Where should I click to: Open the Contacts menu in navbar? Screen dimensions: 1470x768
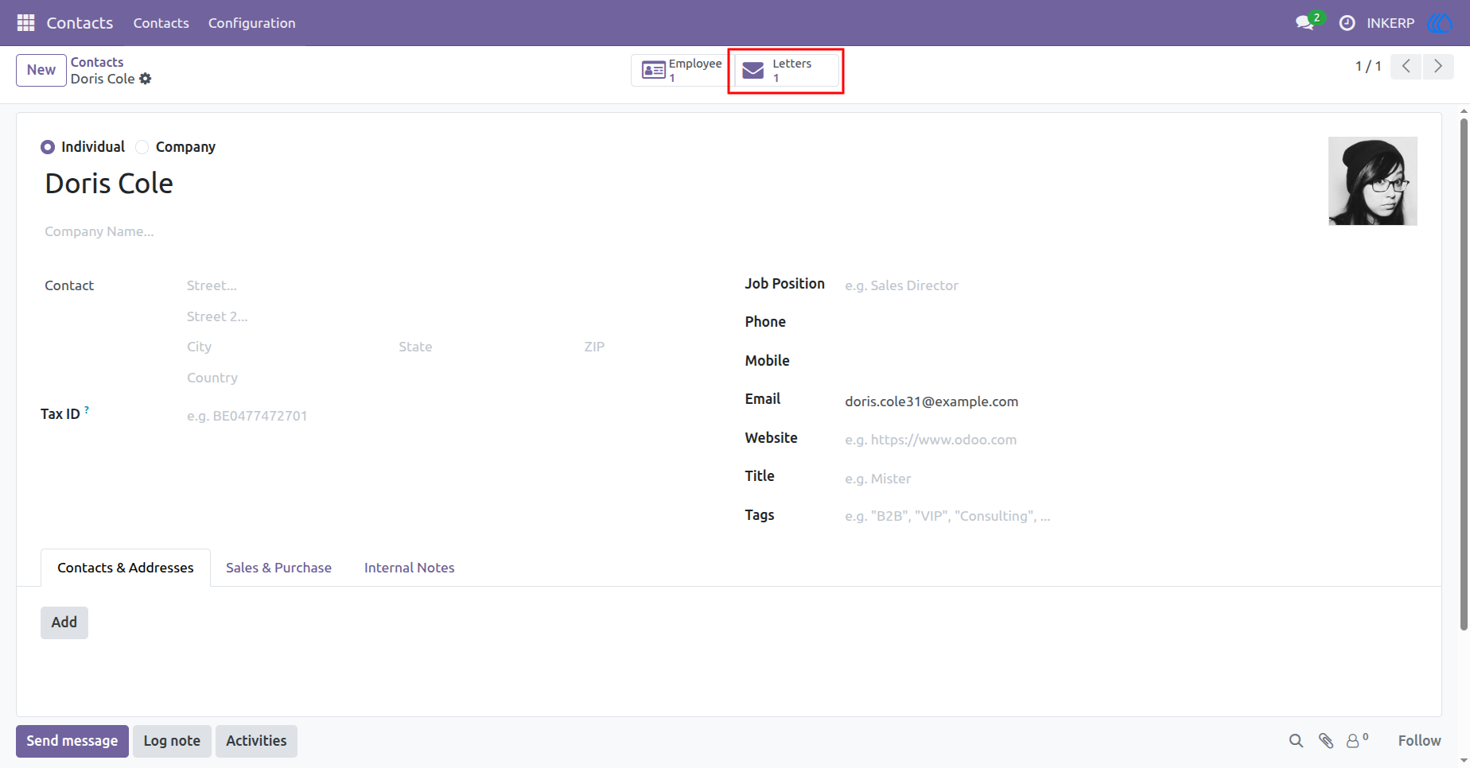(161, 23)
